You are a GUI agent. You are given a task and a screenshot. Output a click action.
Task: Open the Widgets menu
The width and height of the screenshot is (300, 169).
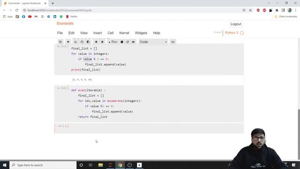[141, 33]
